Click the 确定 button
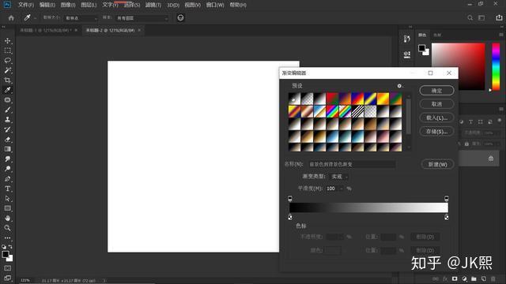Screen dimensions: 506x284 click(436, 91)
